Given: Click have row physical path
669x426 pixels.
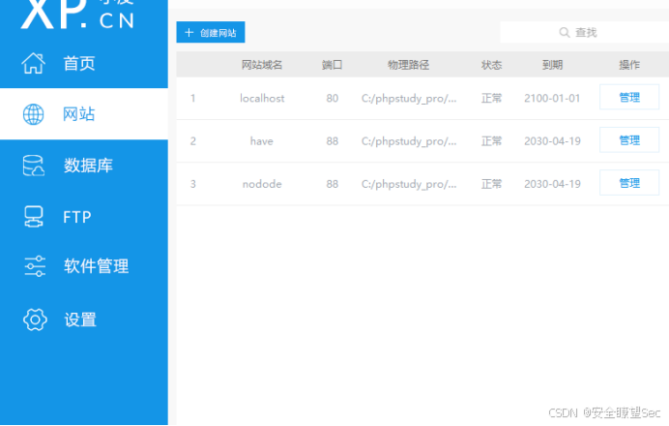Looking at the screenshot, I should click(409, 141).
